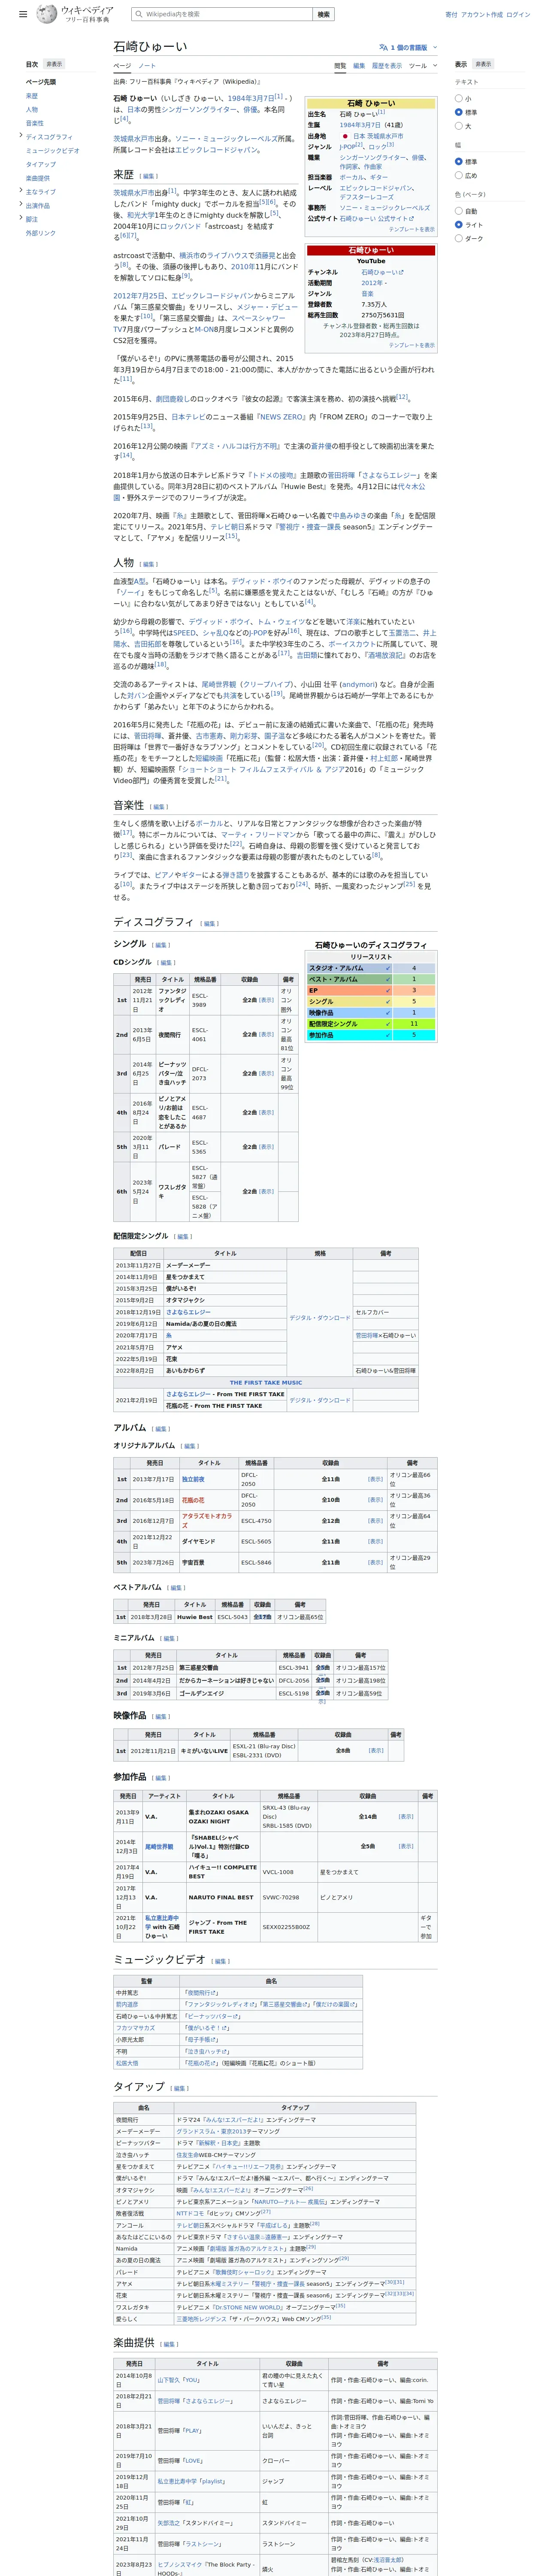Click the 1984年3月7日 birthdate link in infobox

tap(360, 125)
